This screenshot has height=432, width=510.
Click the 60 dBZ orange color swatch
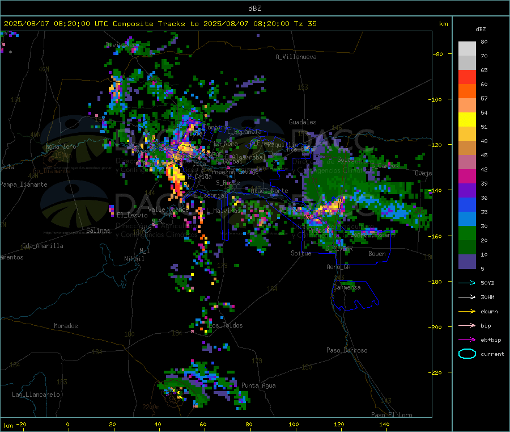click(467, 91)
